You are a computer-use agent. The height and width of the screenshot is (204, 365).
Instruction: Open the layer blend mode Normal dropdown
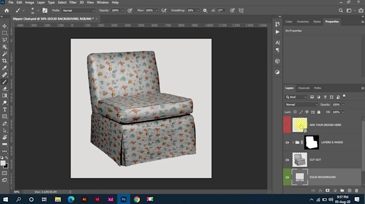coord(301,104)
